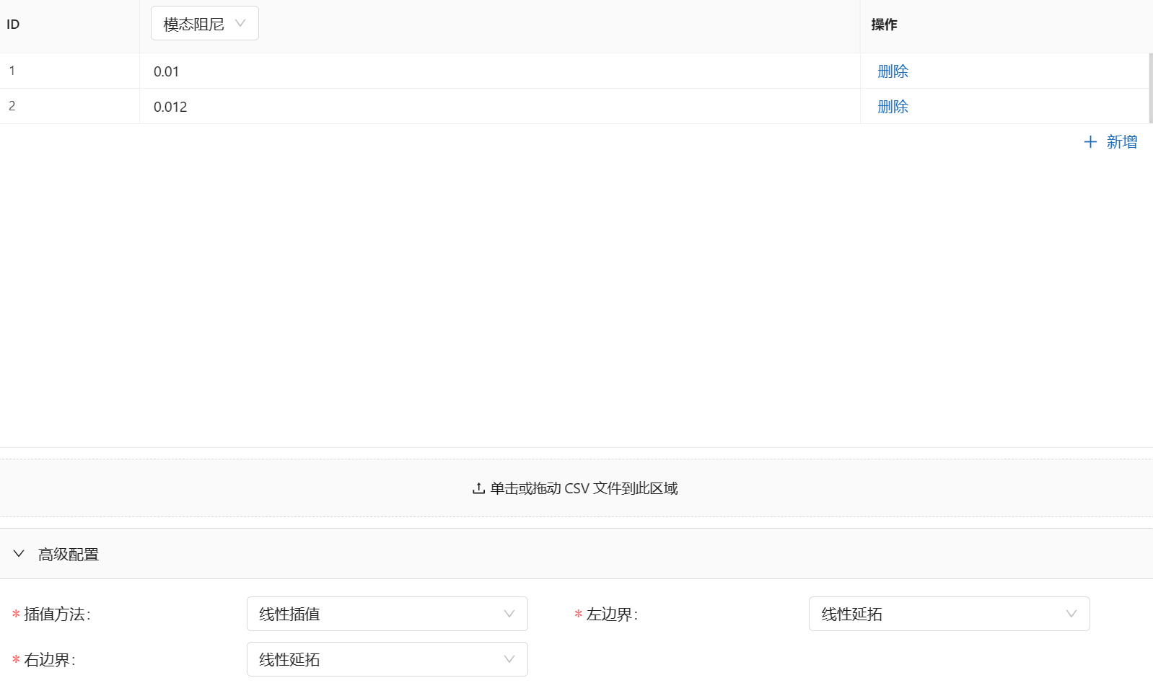Select the 0.012 table cell
Screen dimensions: 1153x683
[499, 107]
